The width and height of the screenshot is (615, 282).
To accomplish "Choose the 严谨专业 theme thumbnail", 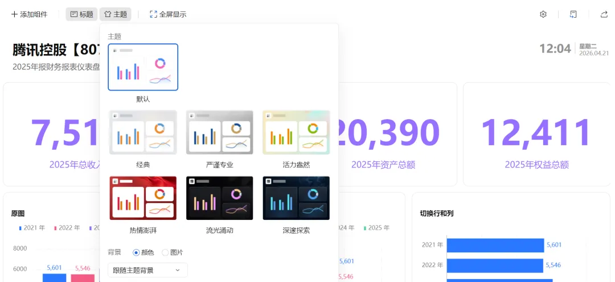I will [x=220, y=132].
